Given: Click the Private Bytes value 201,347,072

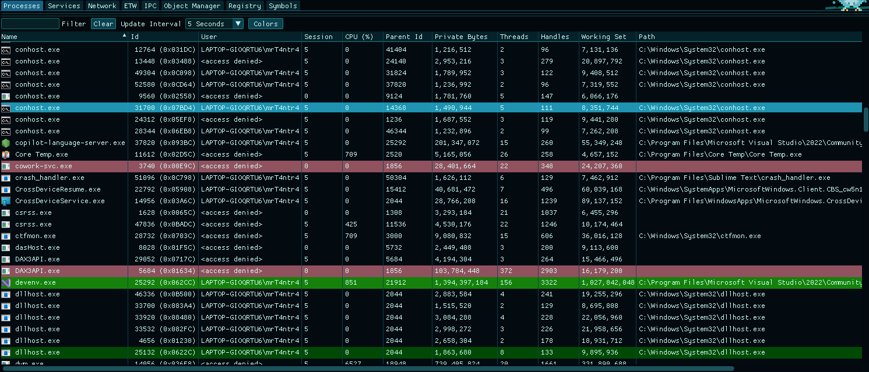Looking at the screenshot, I should coord(457,143).
